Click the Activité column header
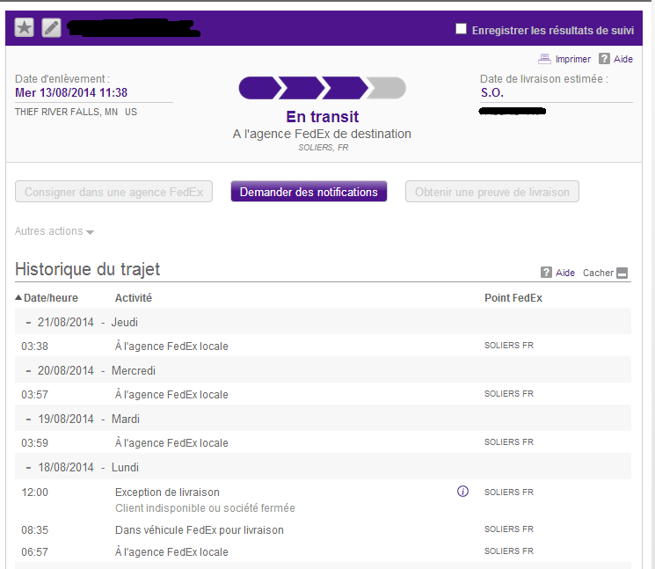 tap(134, 298)
